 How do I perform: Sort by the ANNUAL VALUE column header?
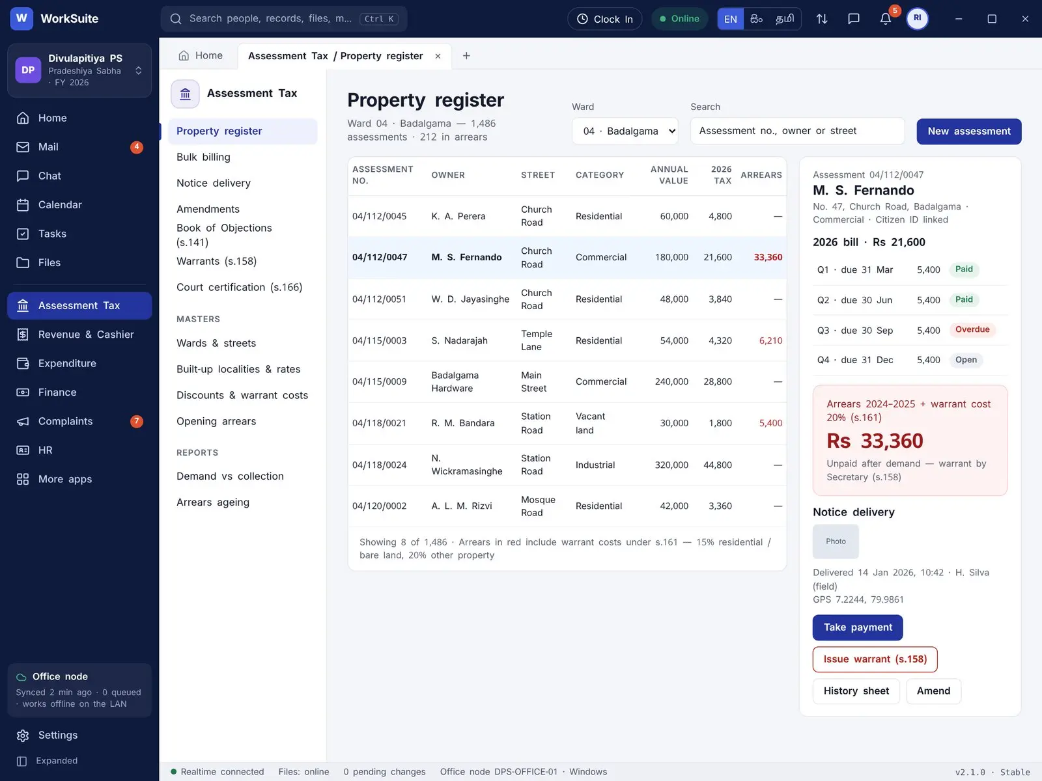(669, 175)
